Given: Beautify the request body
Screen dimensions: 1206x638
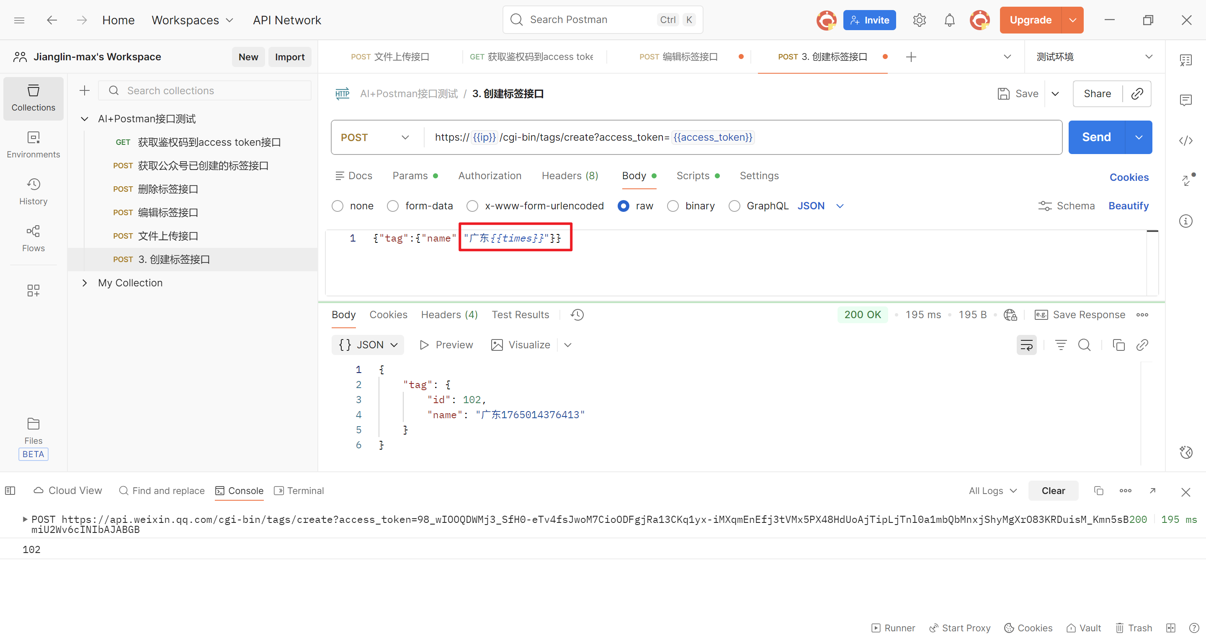Looking at the screenshot, I should pos(1128,206).
